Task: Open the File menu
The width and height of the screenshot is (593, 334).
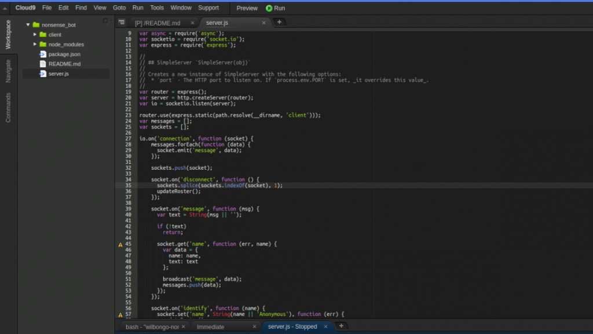Action: point(47,8)
